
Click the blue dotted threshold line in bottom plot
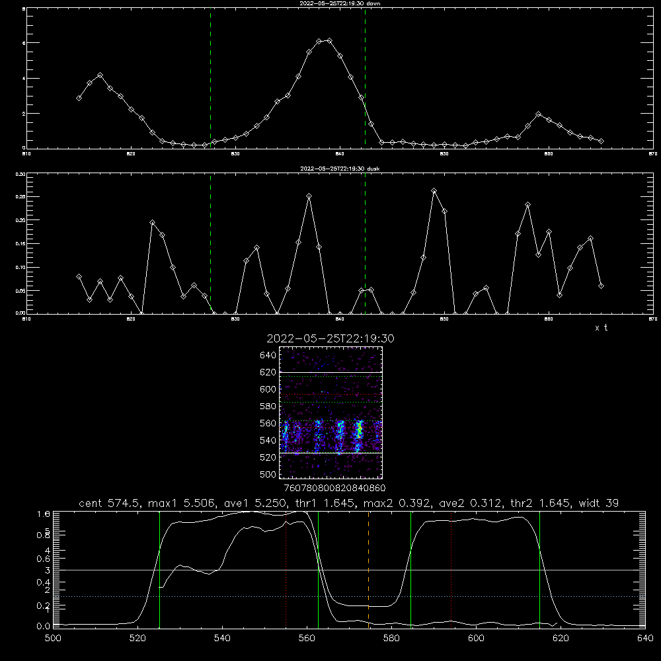349,596
